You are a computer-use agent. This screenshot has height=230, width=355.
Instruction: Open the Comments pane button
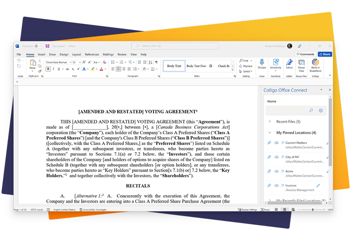pyautogui.click(x=305, y=54)
